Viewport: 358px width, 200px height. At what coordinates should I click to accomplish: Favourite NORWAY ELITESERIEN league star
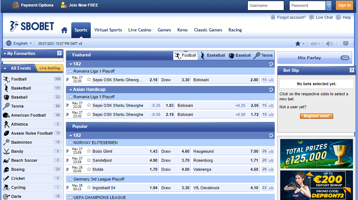[71, 143]
